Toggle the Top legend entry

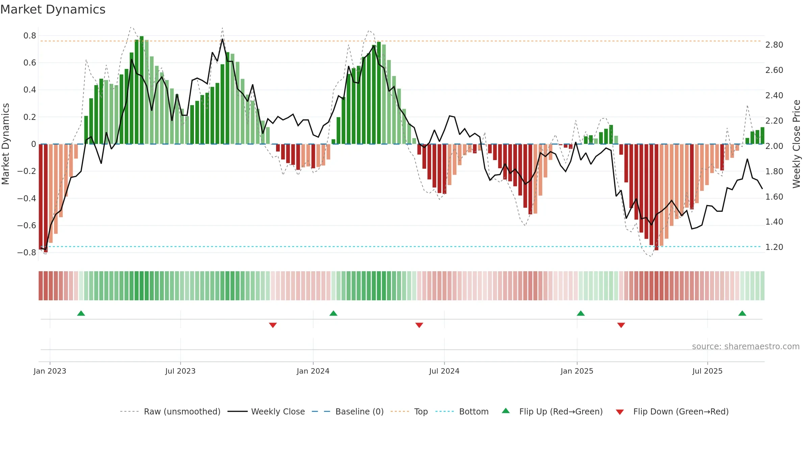click(x=409, y=411)
